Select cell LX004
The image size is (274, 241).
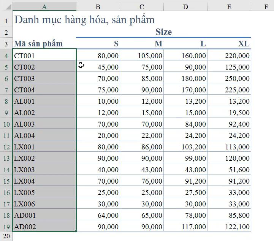pos(44,181)
